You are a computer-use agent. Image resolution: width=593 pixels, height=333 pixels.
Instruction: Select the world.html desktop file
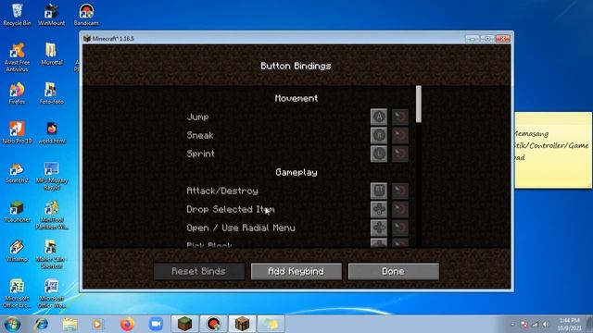[52, 133]
